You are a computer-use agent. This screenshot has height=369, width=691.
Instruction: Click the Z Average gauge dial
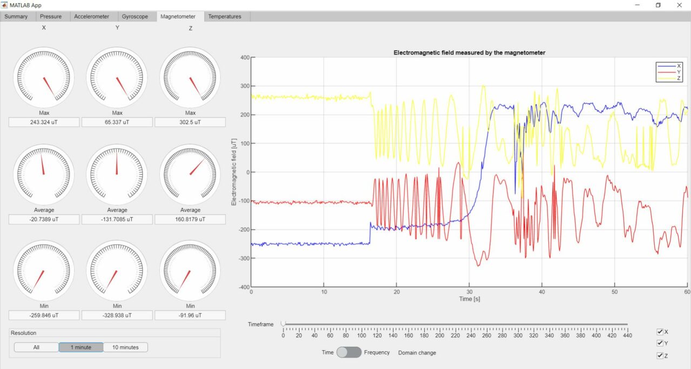(190, 174)
